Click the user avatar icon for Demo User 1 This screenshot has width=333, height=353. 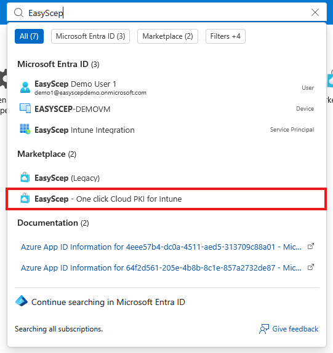[25, 87]
